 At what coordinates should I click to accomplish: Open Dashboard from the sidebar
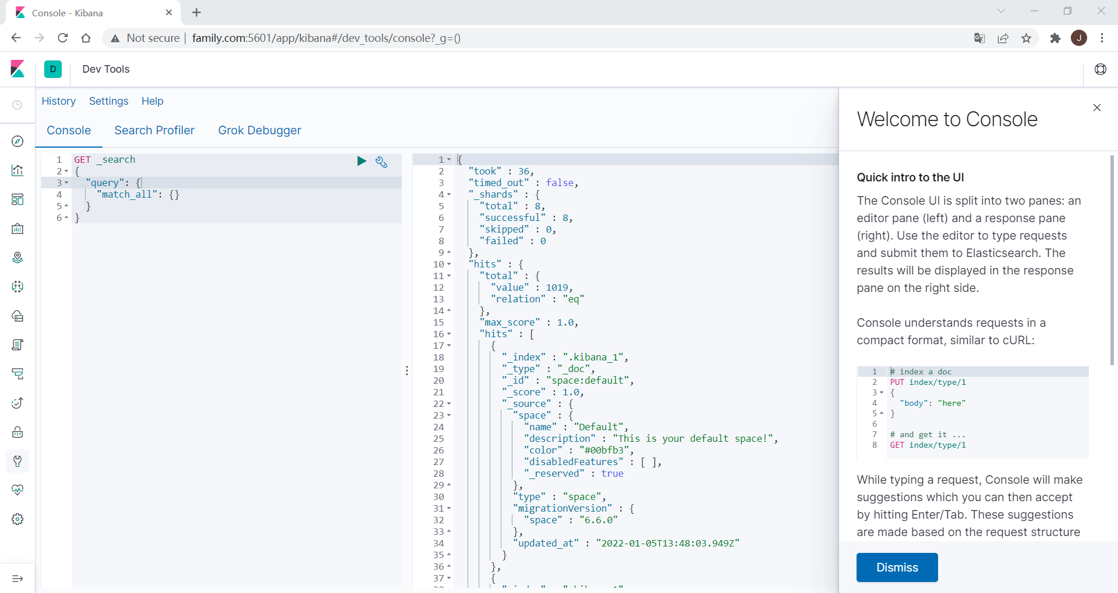pyautogui.click(x=17, y=199)
